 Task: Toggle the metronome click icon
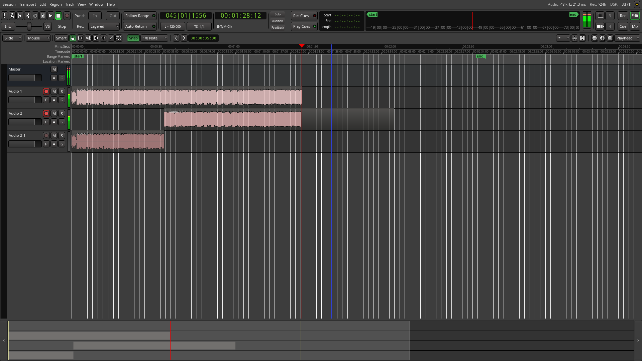point(12,16)
